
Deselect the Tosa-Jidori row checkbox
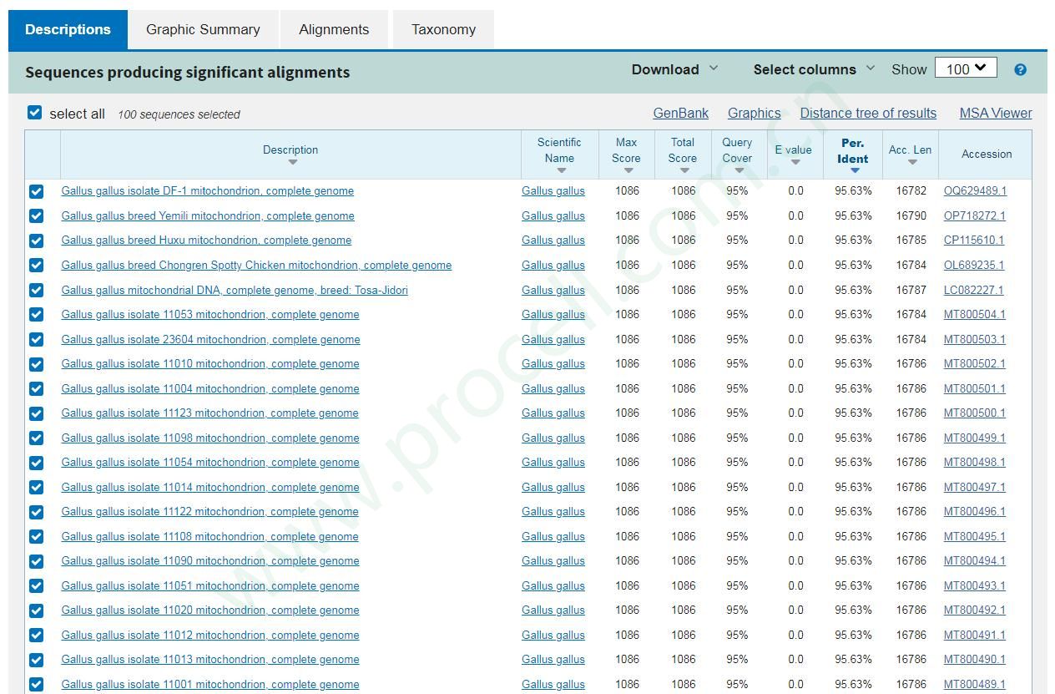click(x=36, y=290)
